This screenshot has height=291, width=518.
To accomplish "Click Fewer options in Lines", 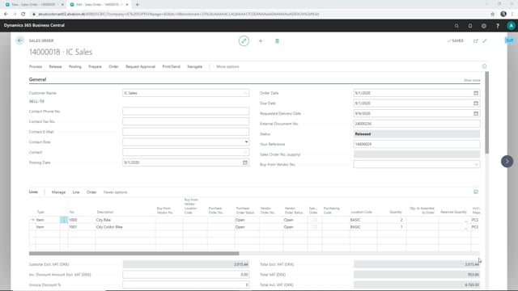I will [x=115, y=192].
